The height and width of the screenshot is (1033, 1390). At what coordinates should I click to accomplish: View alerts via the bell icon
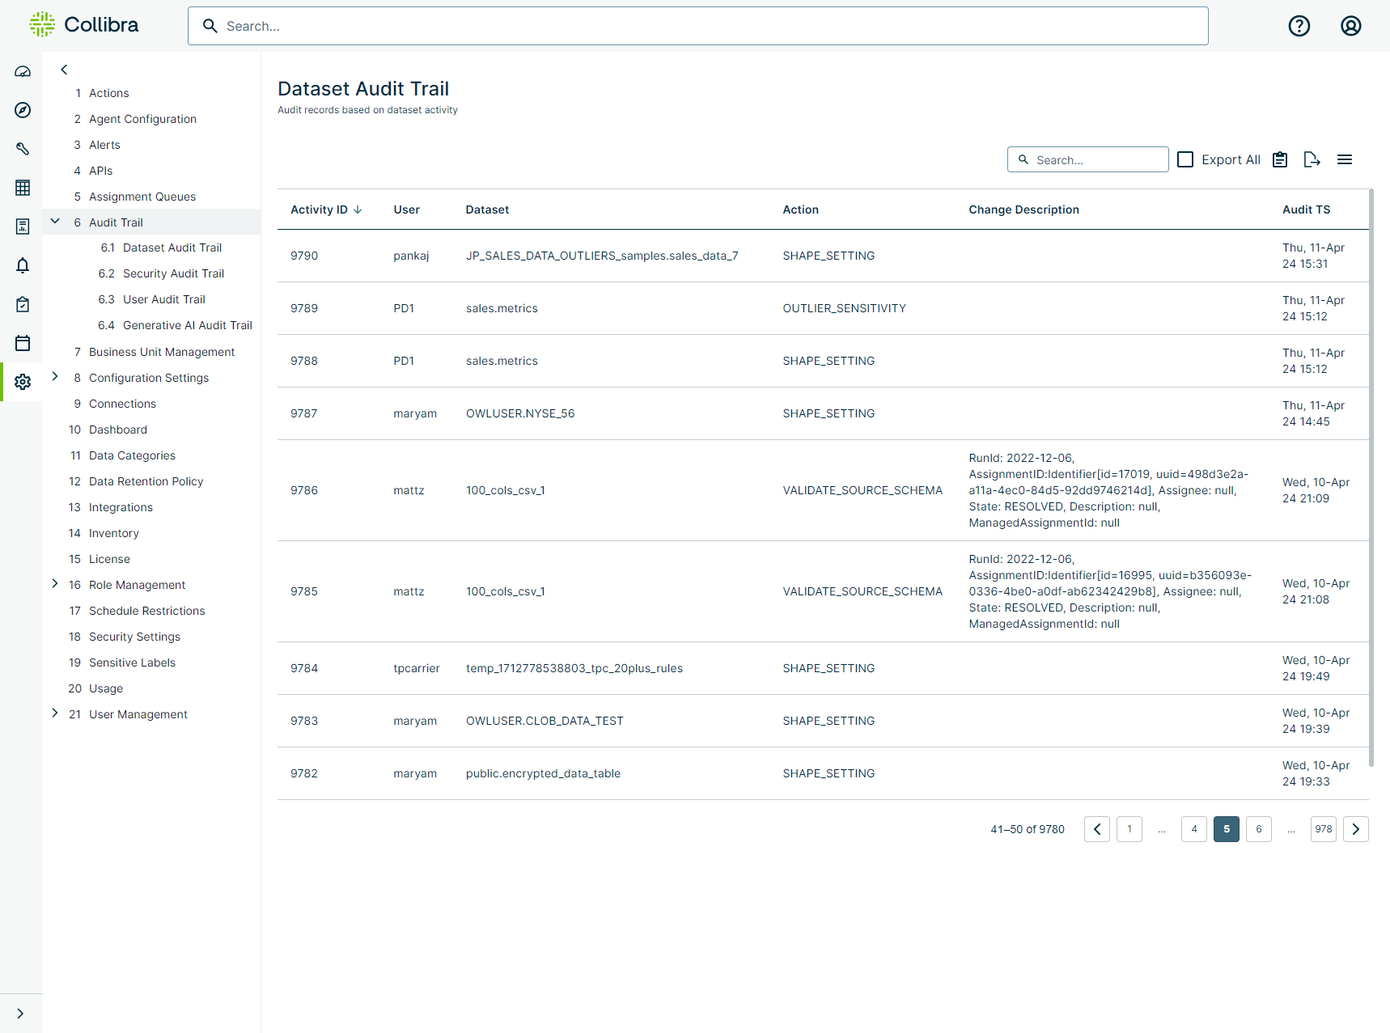23,265
